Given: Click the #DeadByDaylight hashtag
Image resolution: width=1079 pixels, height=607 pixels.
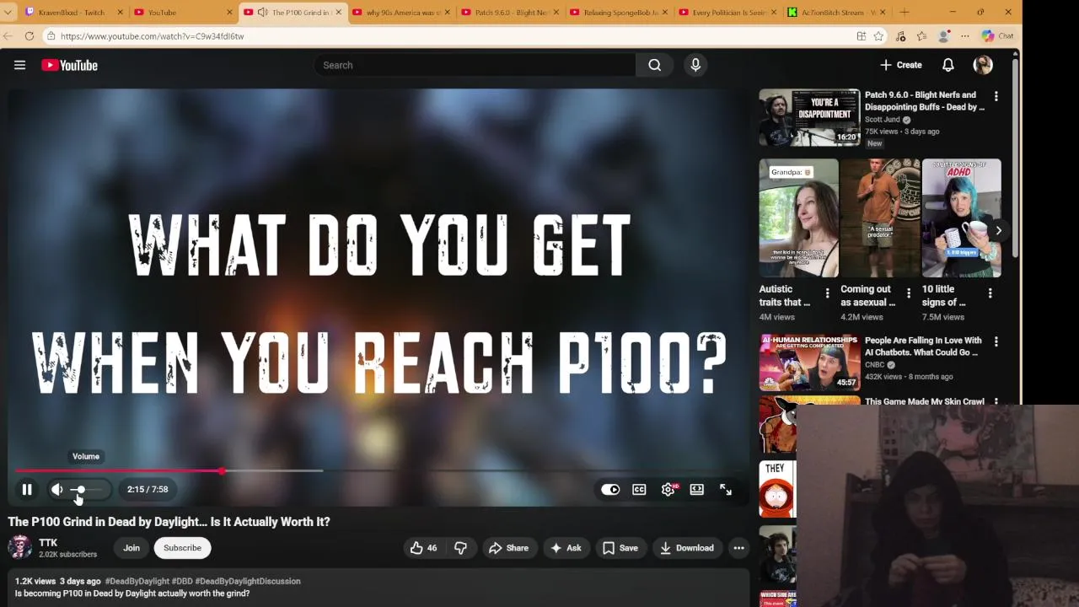Looking at the screenshot, I should point(137,581).
